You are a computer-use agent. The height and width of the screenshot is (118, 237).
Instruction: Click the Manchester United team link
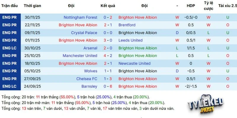pyautogui.click(x=80, y=56)
